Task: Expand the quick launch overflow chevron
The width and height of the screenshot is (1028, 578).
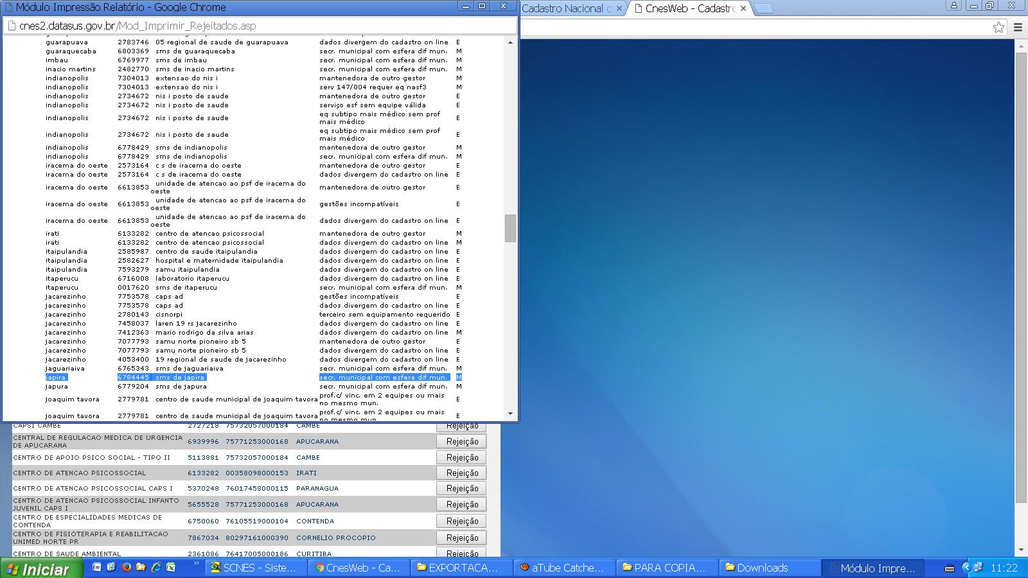Action: [197, 565]
